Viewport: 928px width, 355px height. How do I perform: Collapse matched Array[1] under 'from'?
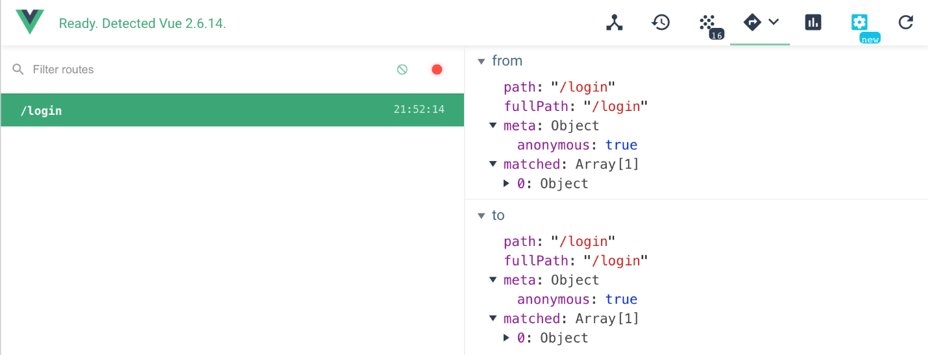pyautogui.click(x=493, y=164)
